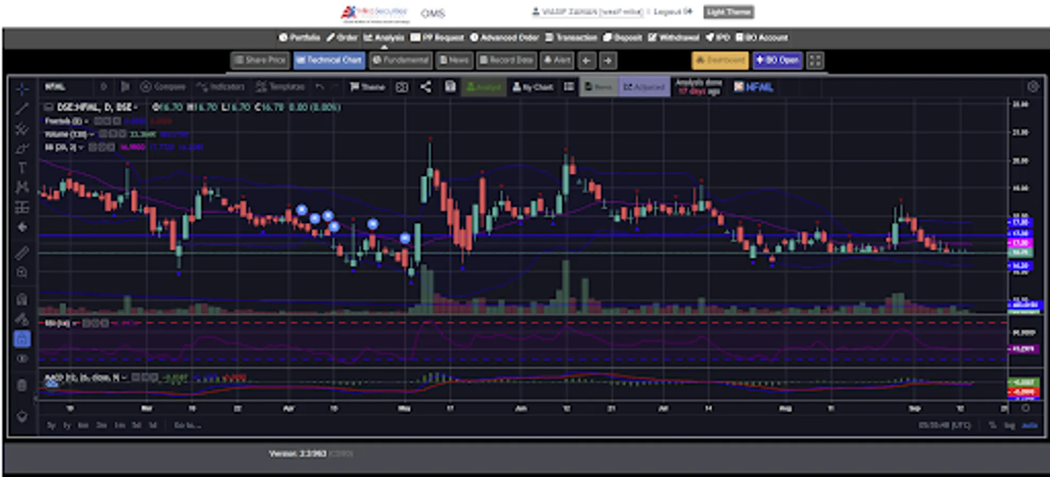Image resolution: width=1050 pixels, height=477 pixels.
Task: Toggle the lock all drawings tool
Action: click(x=22, y=339)
